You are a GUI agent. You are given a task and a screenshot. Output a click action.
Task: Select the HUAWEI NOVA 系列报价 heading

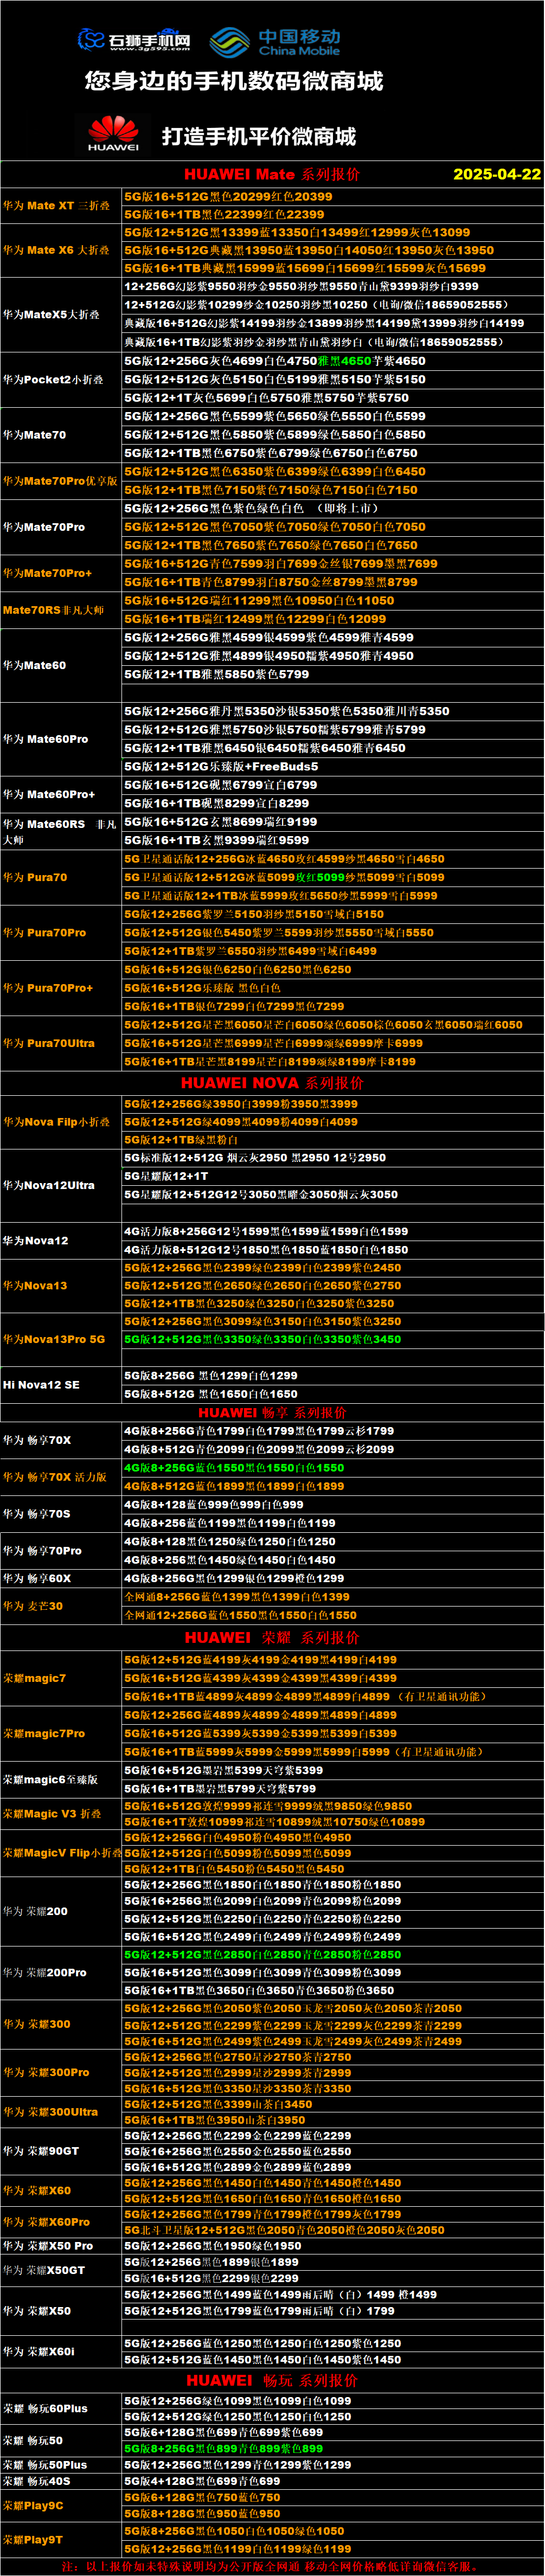click(272, 1083)
